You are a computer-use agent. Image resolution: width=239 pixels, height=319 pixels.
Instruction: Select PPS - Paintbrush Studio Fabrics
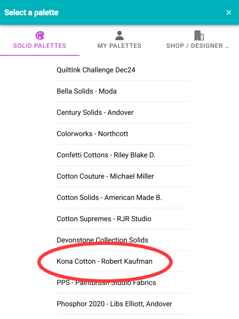click(106, 283)
